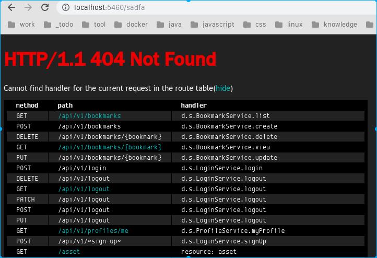Click the hide link for route table
This screenshot has height=258, width=377.
(x=223, y=88)
